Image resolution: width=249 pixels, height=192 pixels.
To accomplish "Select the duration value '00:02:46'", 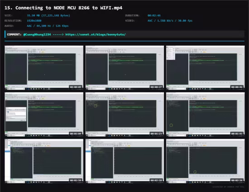I will click(154, 15).
